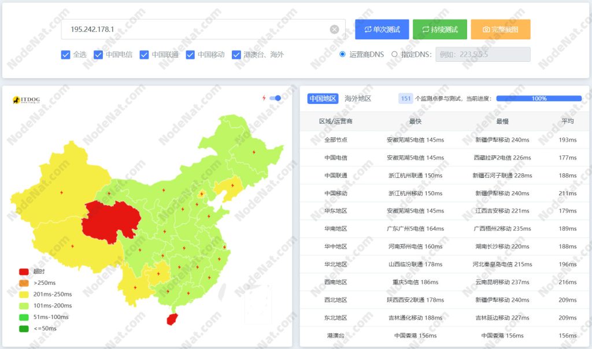
Task: Click the IP address field showing 195.242.178.1
Action: tap(203, 29)
